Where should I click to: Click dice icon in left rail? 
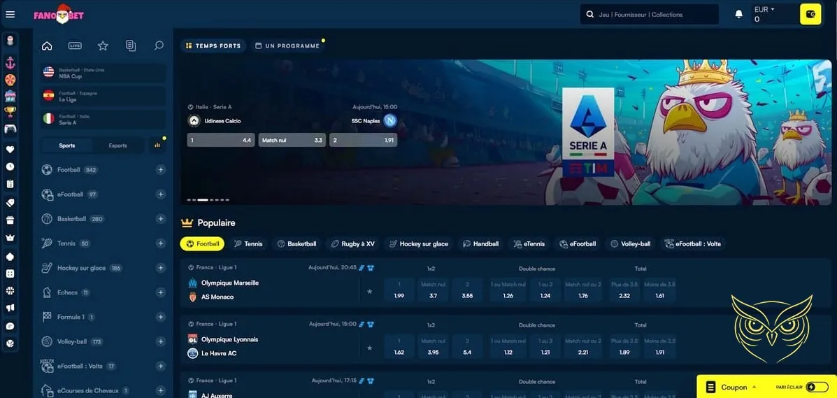[10, 273]
